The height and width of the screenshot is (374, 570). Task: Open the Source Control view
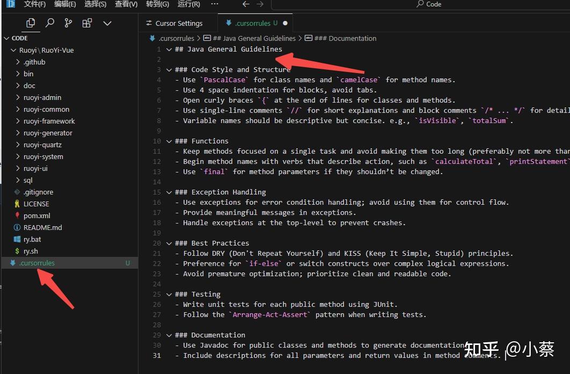68,23
